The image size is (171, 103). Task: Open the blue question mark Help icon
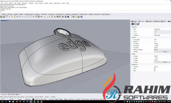(81, 17)
